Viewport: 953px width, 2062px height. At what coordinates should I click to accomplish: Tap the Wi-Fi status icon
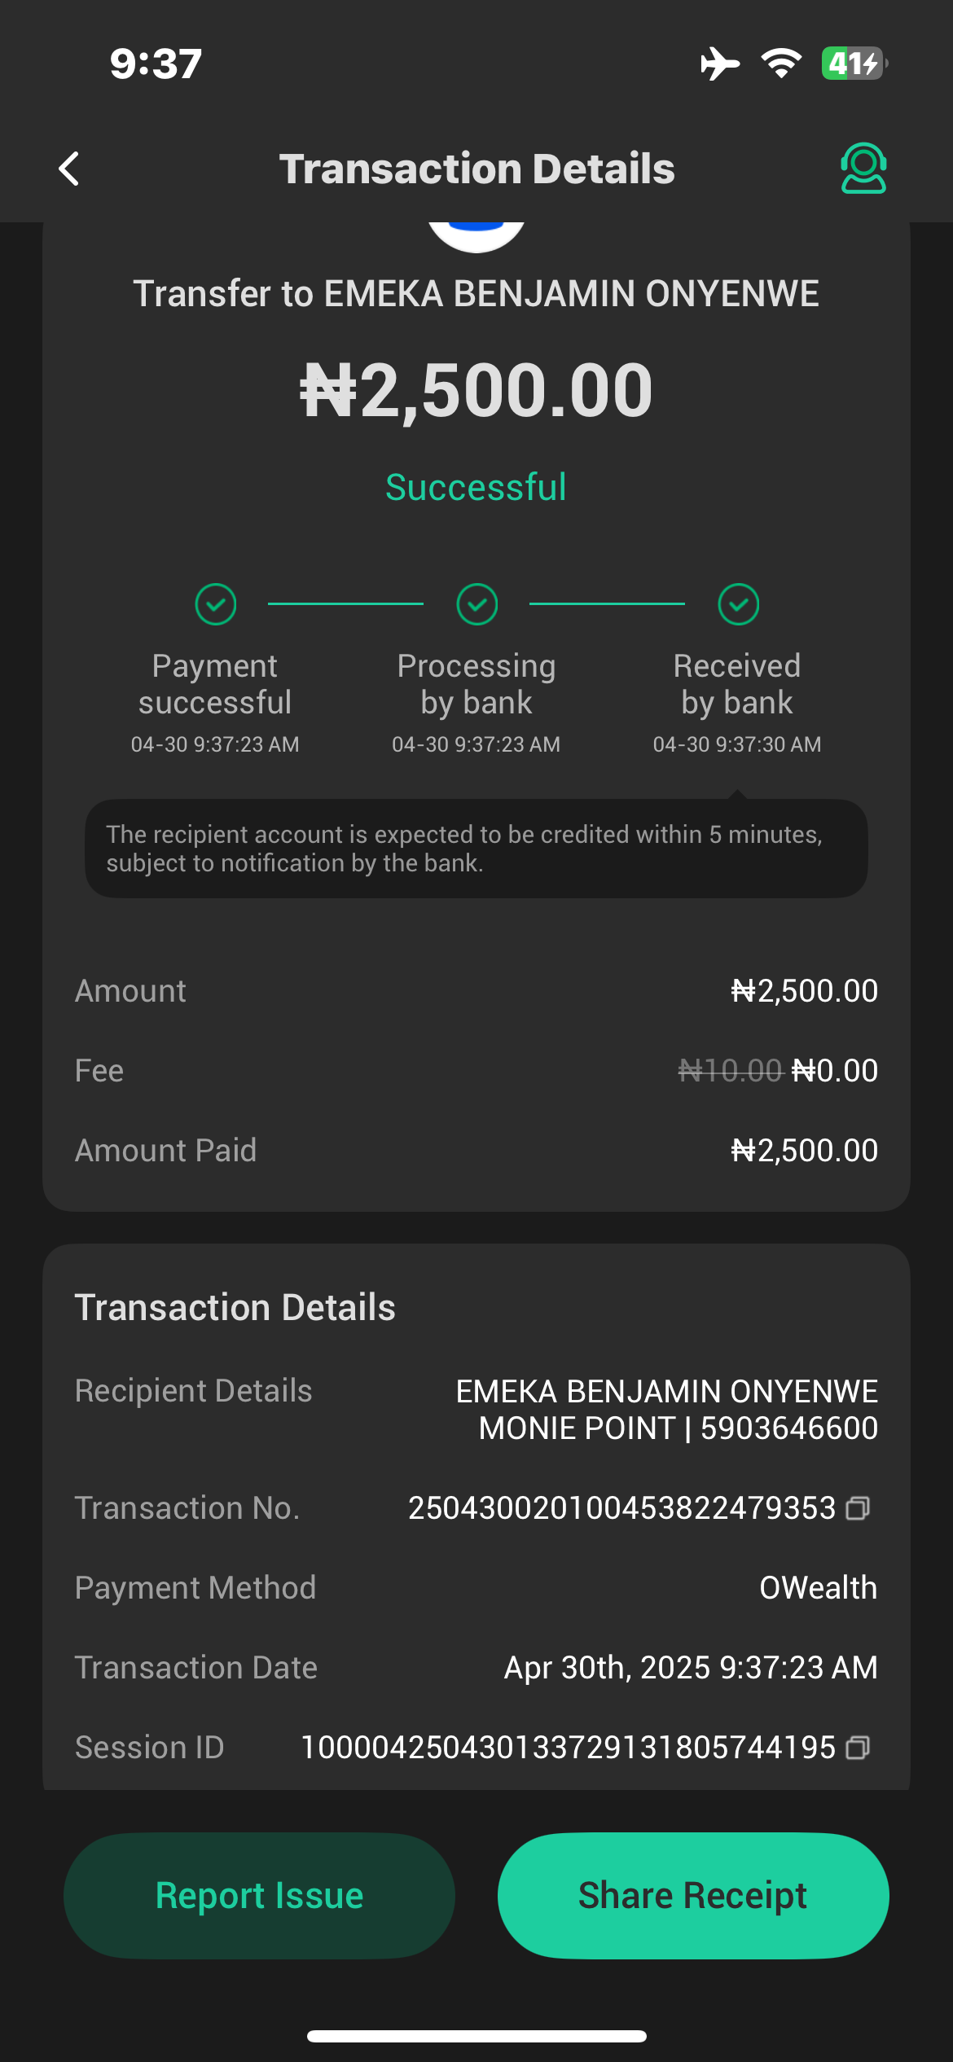(781, 64)
